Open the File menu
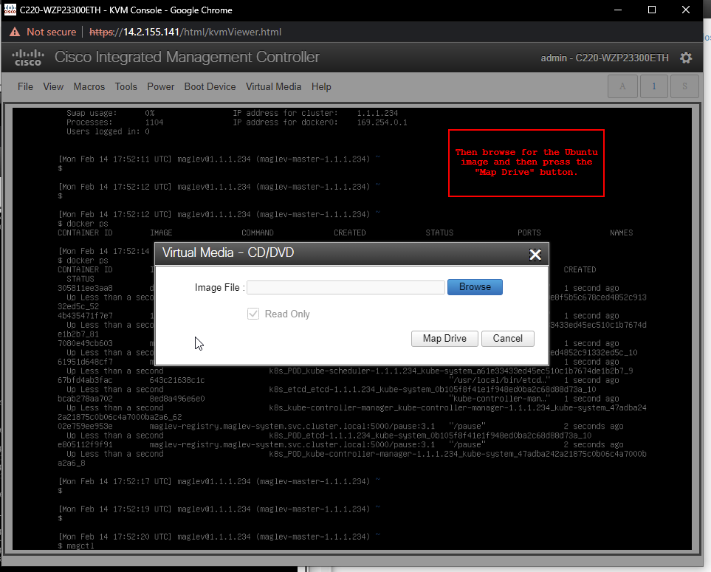This screenshot has width=711, height=572. click(25, 86)
